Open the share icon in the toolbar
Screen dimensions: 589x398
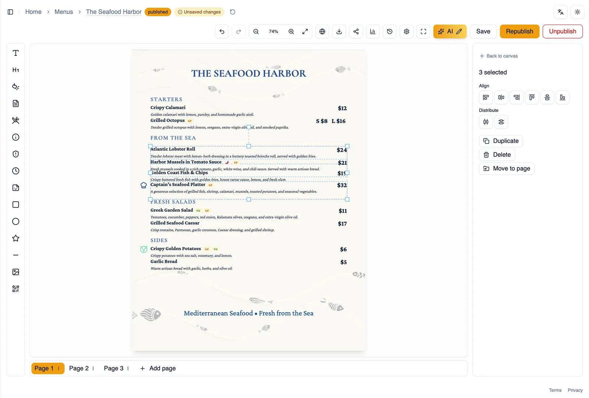click(356, 32)
